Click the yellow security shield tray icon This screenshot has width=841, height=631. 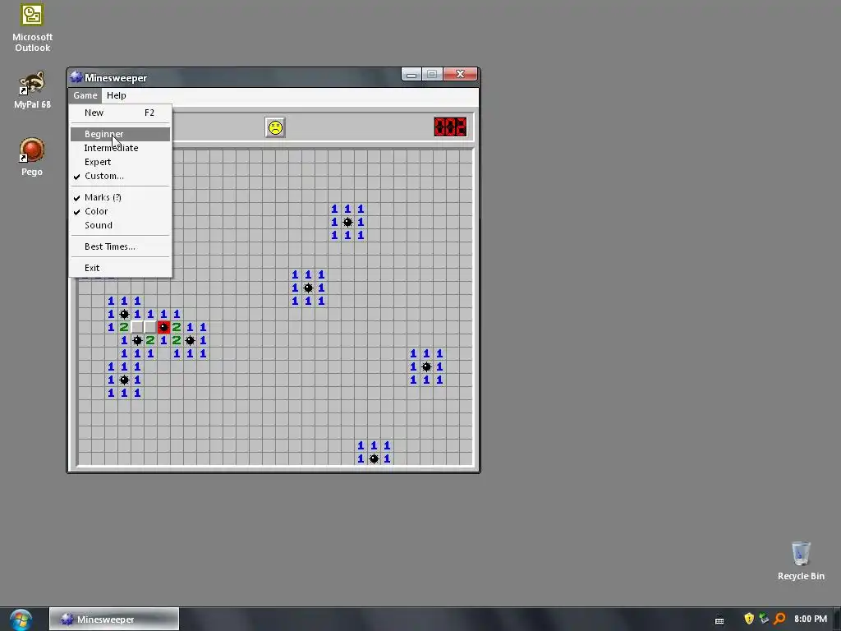pyautogui.click(x=749, y=619)
